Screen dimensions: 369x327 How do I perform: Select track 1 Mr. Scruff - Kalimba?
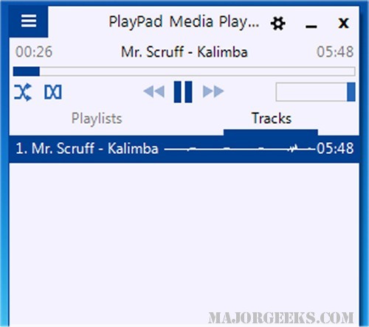(184, 149)
